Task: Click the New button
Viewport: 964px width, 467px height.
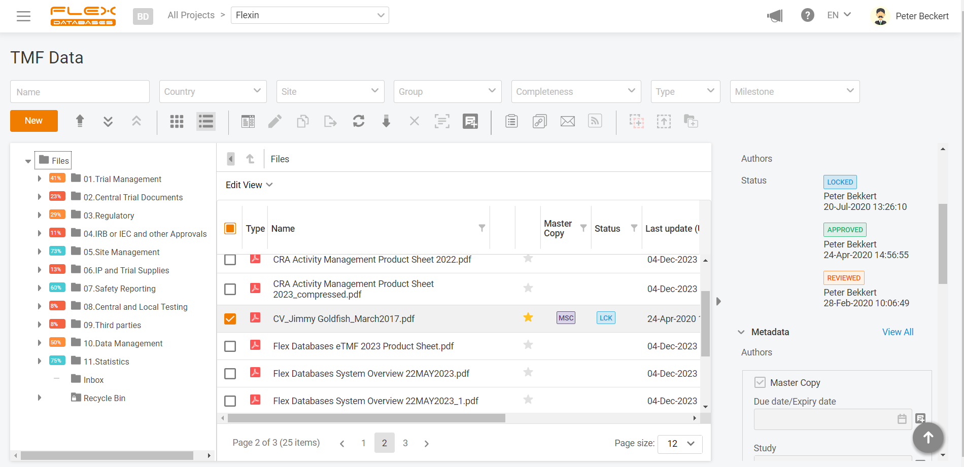Action: pos(33,121)
